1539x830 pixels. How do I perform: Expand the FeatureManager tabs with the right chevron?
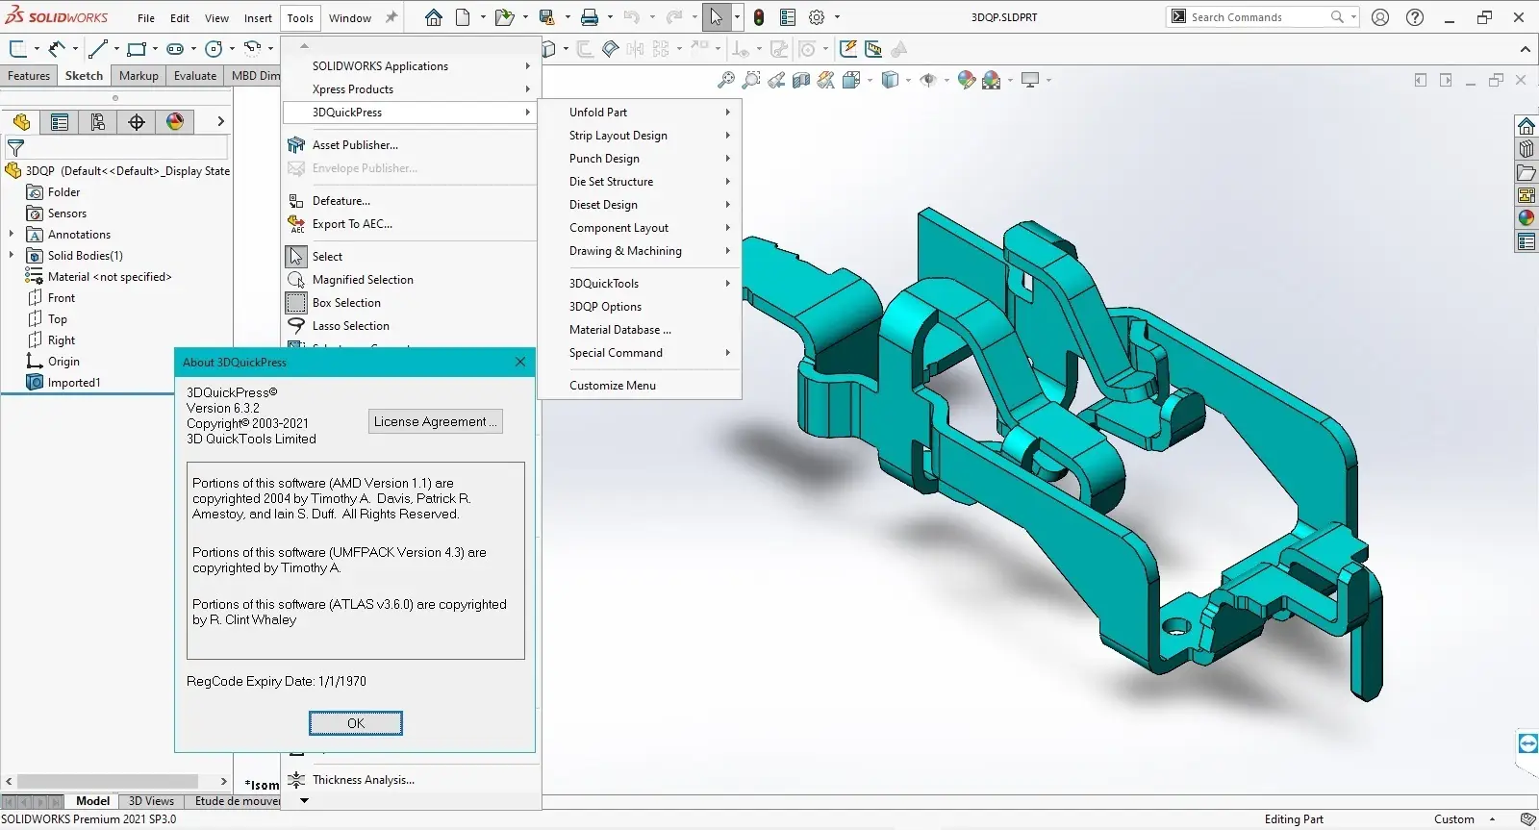(220, 121)
